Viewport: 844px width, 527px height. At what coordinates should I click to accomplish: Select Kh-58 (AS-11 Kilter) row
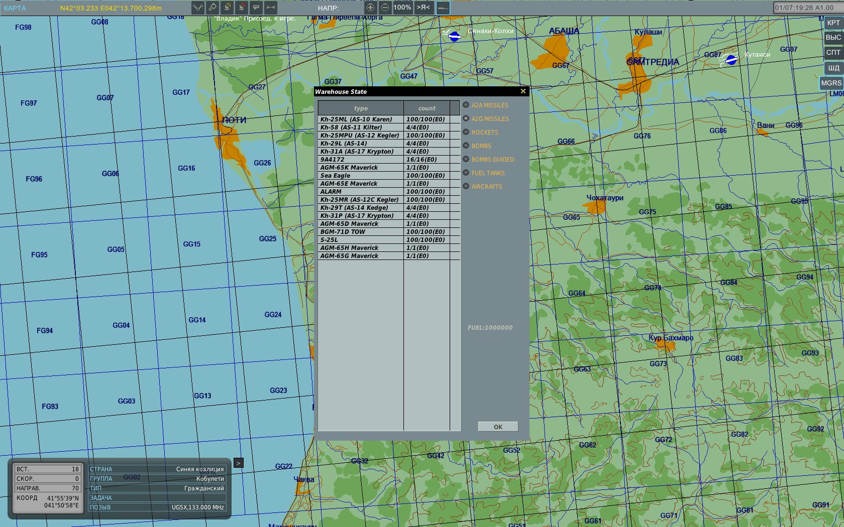pos(389,127)
